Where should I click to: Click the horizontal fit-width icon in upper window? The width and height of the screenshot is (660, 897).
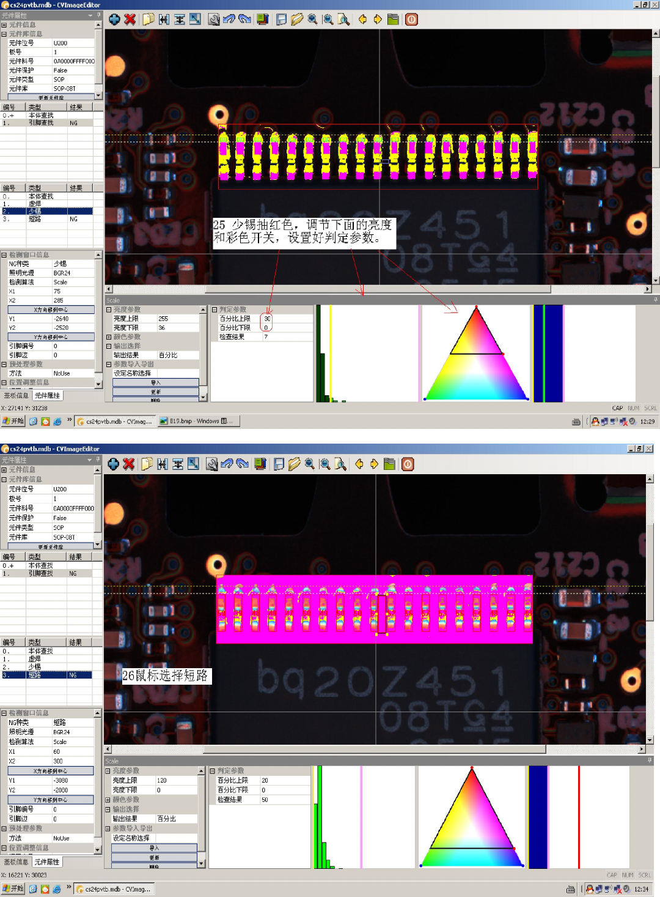pyautogui.click(x=164, y=20)
